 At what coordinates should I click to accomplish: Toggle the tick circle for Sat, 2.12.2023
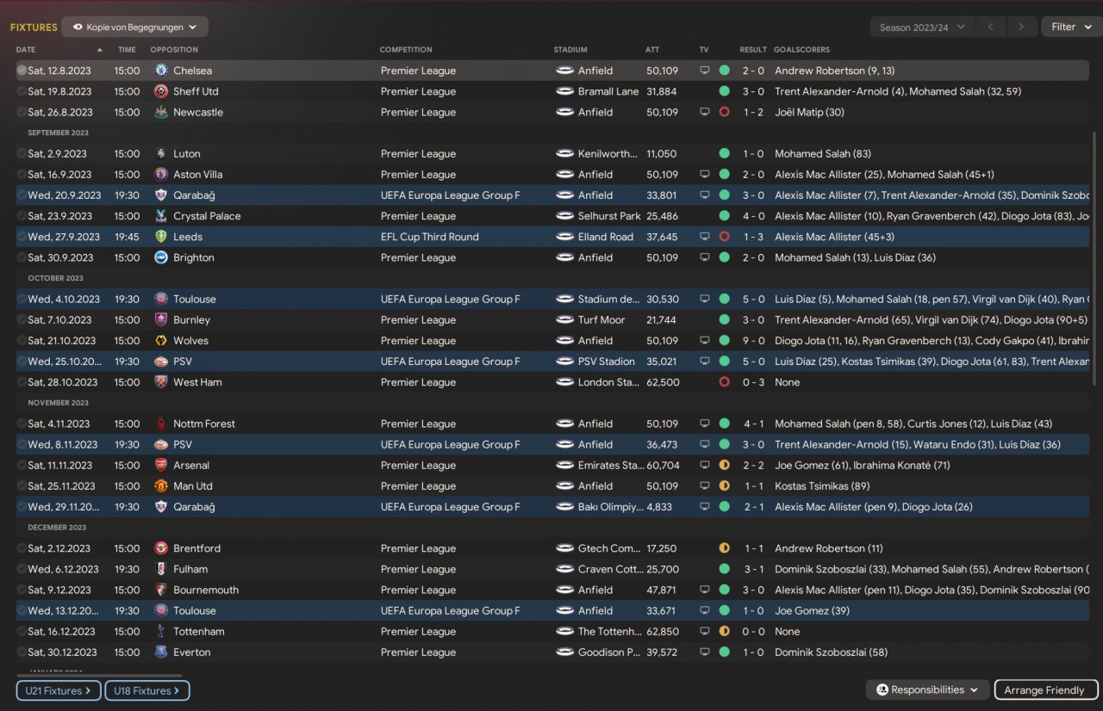click(x=22, y=548)
